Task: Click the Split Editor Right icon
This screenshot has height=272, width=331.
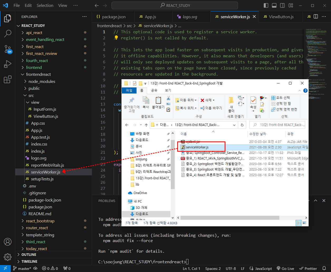Action: point(316,17)
